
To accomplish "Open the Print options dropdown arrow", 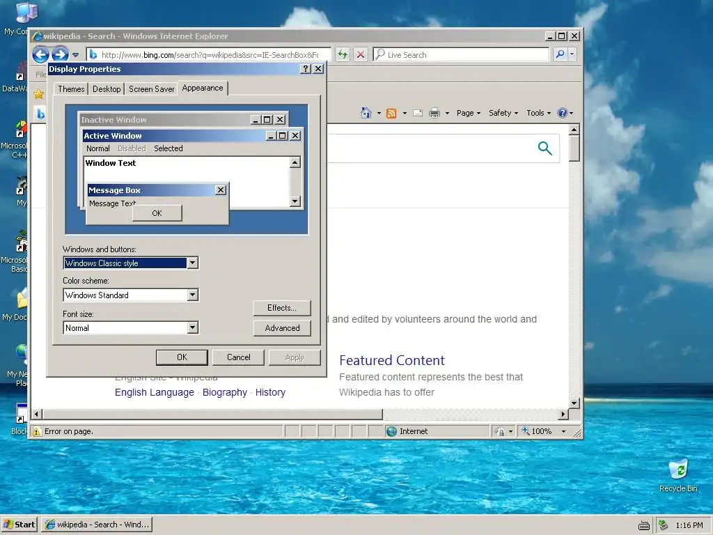I will point(447,113).
